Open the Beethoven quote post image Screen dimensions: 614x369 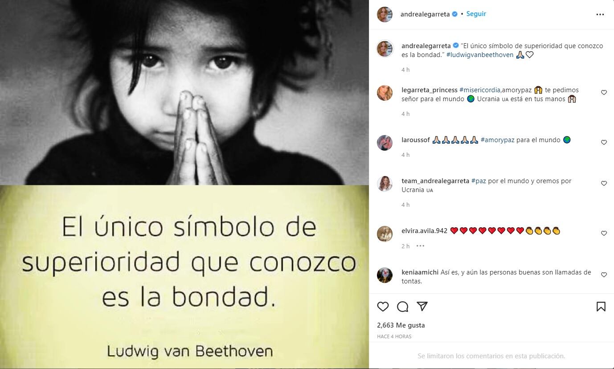click(x=184, y=184)
